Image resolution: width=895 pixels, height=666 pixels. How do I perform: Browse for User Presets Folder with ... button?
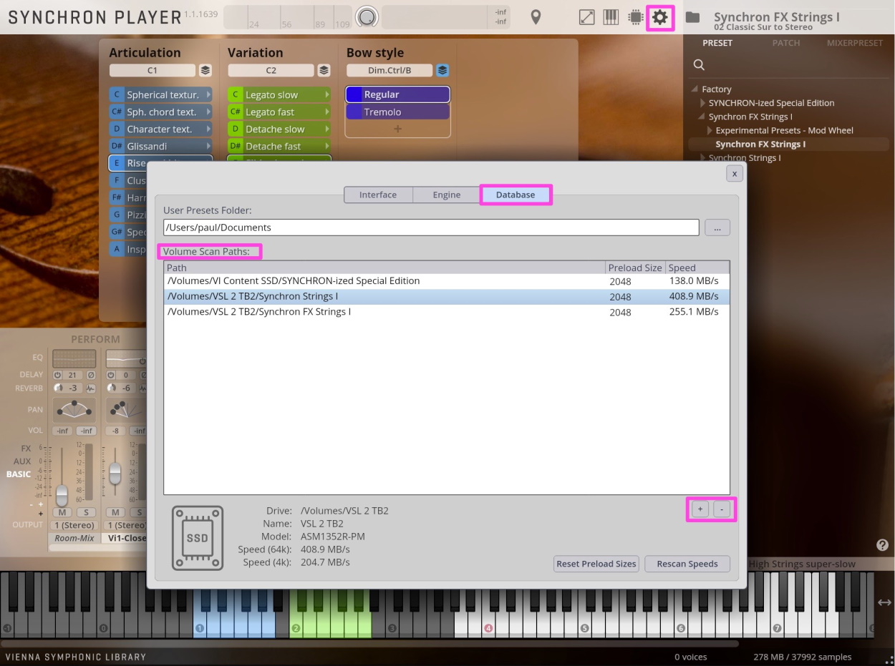pos(717,227)
